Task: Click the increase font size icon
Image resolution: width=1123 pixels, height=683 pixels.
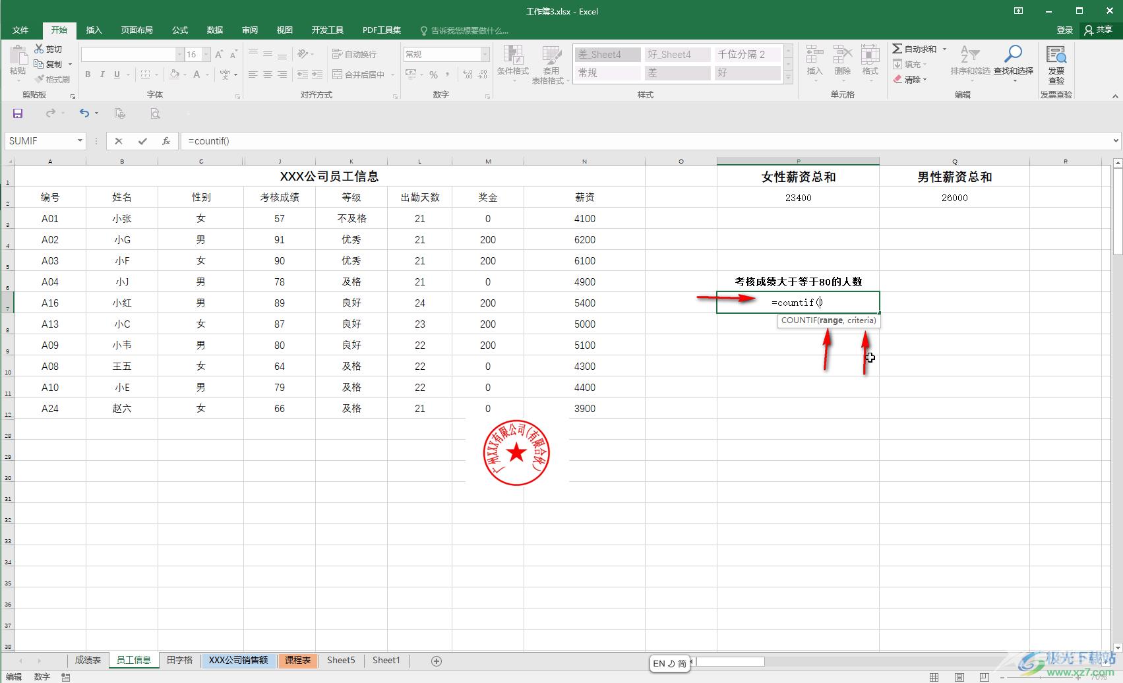Action: pyautogui.click(x=219, y=54)
